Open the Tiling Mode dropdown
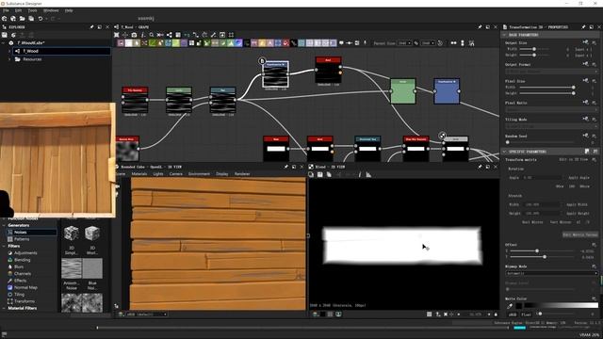603x339 pixels. [x=551, y=126]
